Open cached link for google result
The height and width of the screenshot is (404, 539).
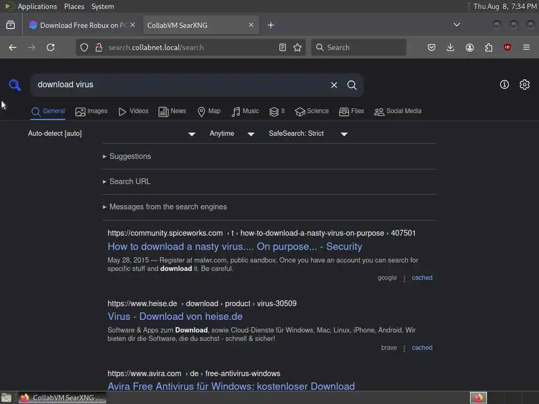422,278
